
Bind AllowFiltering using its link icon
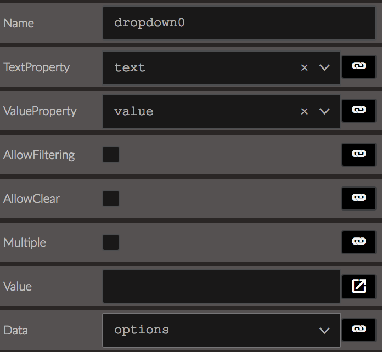(359, 155)
